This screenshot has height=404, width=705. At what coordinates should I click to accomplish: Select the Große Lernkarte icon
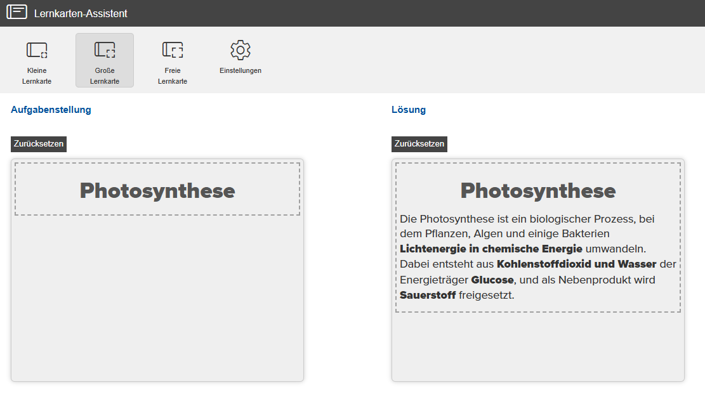pos(105,50)
